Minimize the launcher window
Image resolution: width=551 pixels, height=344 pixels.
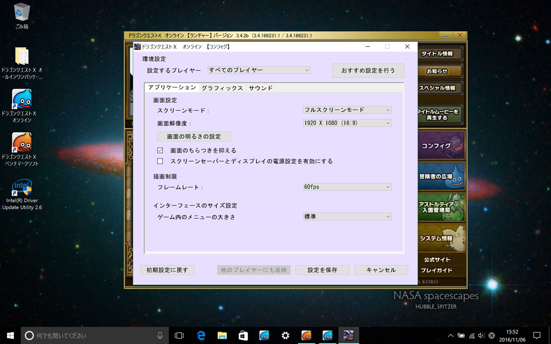pyautogui.click(x=445, y=35)
